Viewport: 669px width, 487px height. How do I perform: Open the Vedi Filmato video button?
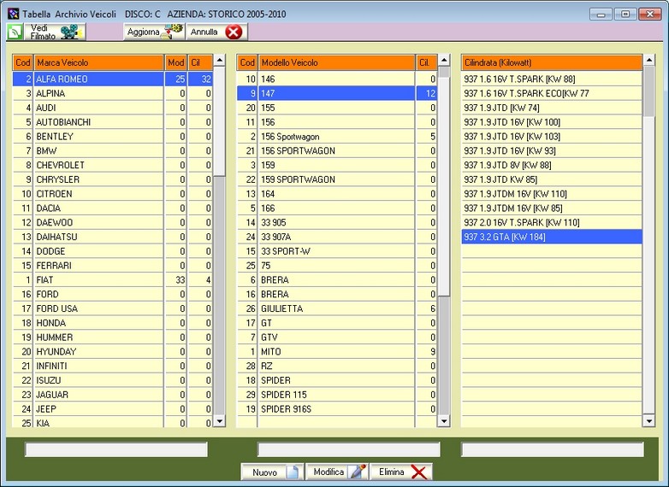pyautogui.click(x=55, y=32)
